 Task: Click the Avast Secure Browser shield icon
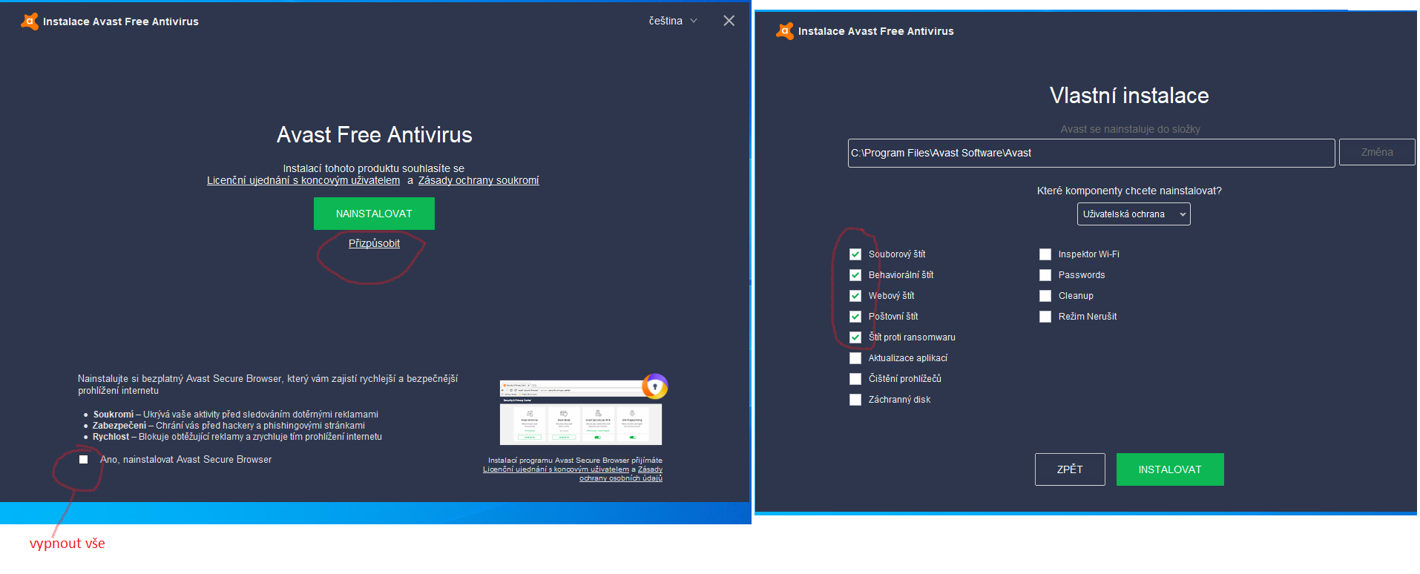point(655,386)
